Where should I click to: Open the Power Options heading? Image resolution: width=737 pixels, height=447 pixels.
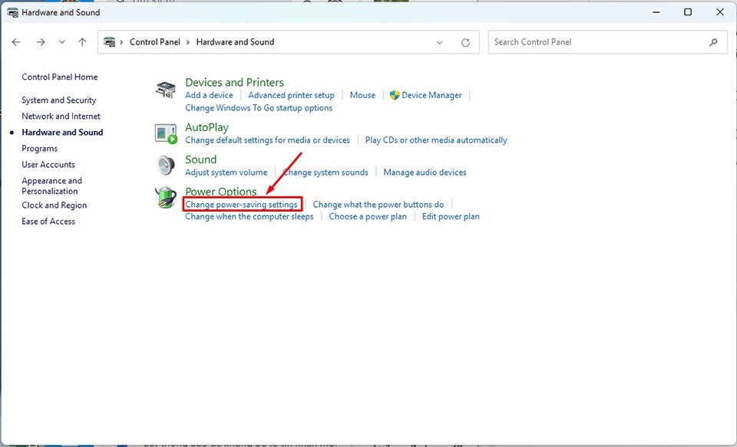(221, 192)
